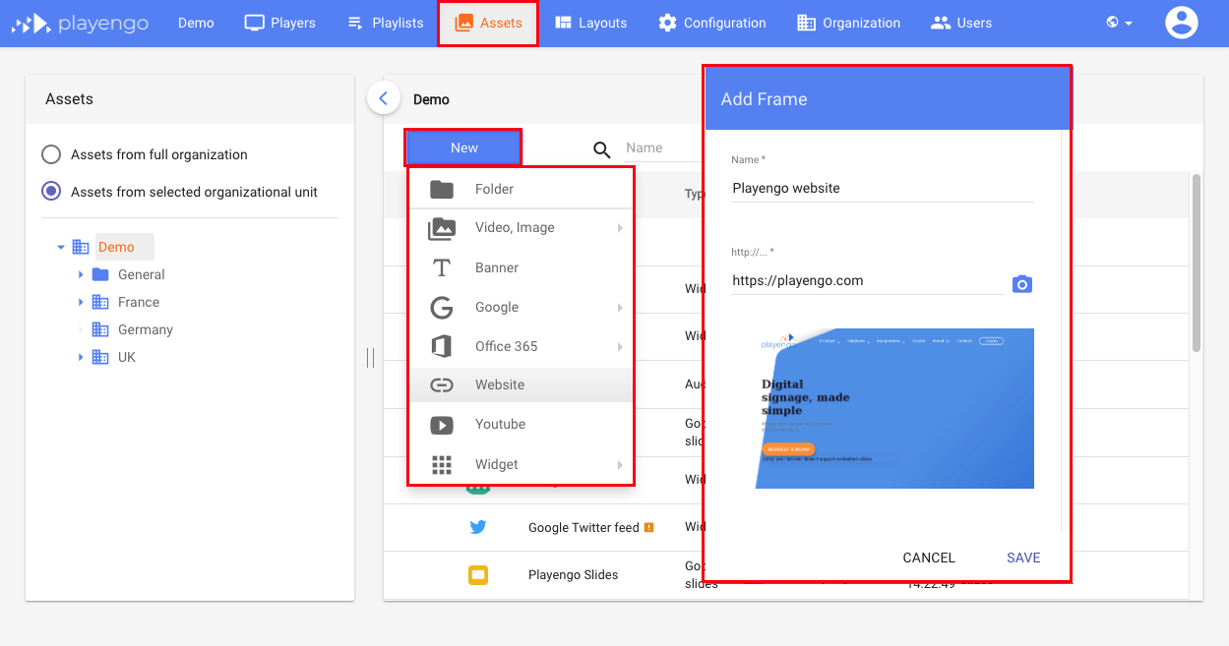Click the camera screenshot icon

pos(1022,284)
